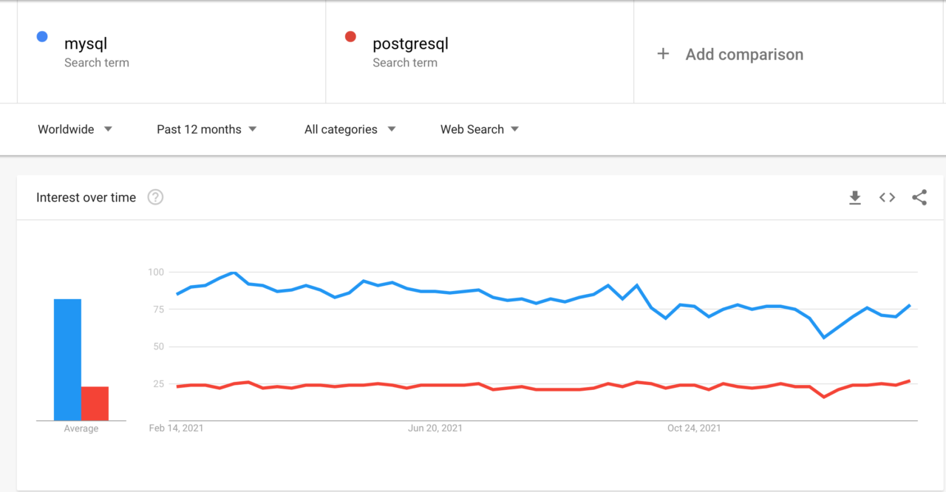The width and height of the screenshot is (946, 492).
Task: Click the plus icon beside Add comparison
Action: [x=663, y=53]
